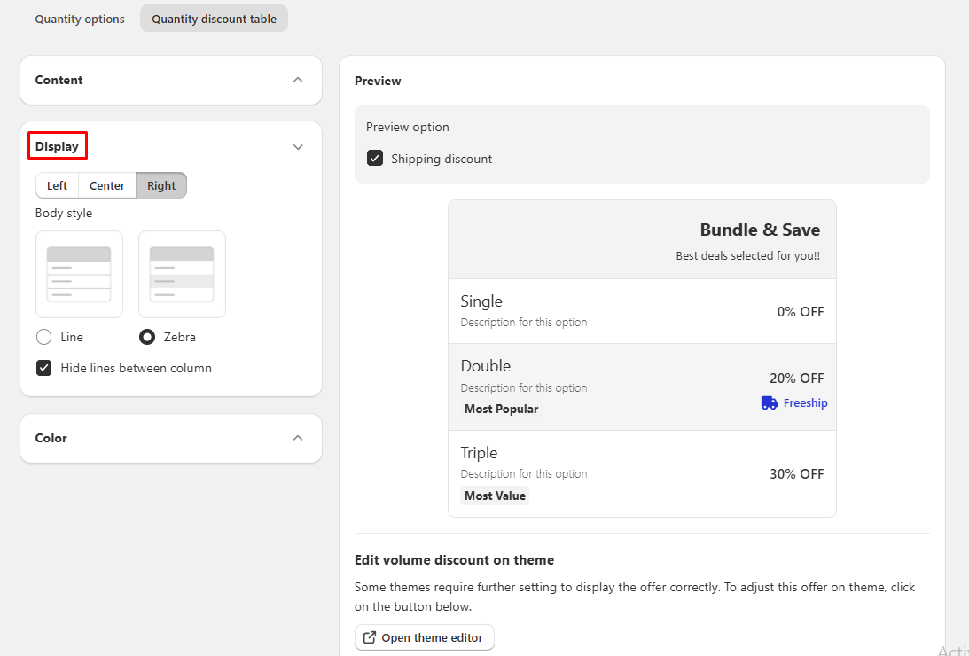This screenshot has height=656, width=969.
Task: Click the Freeship truck icon
Action: [770, 403]
